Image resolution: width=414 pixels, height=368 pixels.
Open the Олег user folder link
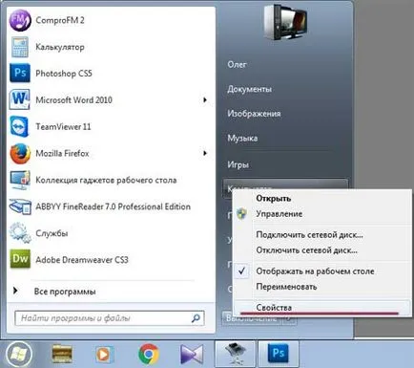point(237,65)
